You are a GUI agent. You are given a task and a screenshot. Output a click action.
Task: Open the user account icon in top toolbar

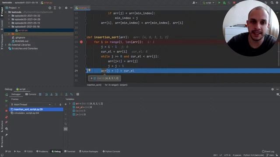(x=195, y=3)
